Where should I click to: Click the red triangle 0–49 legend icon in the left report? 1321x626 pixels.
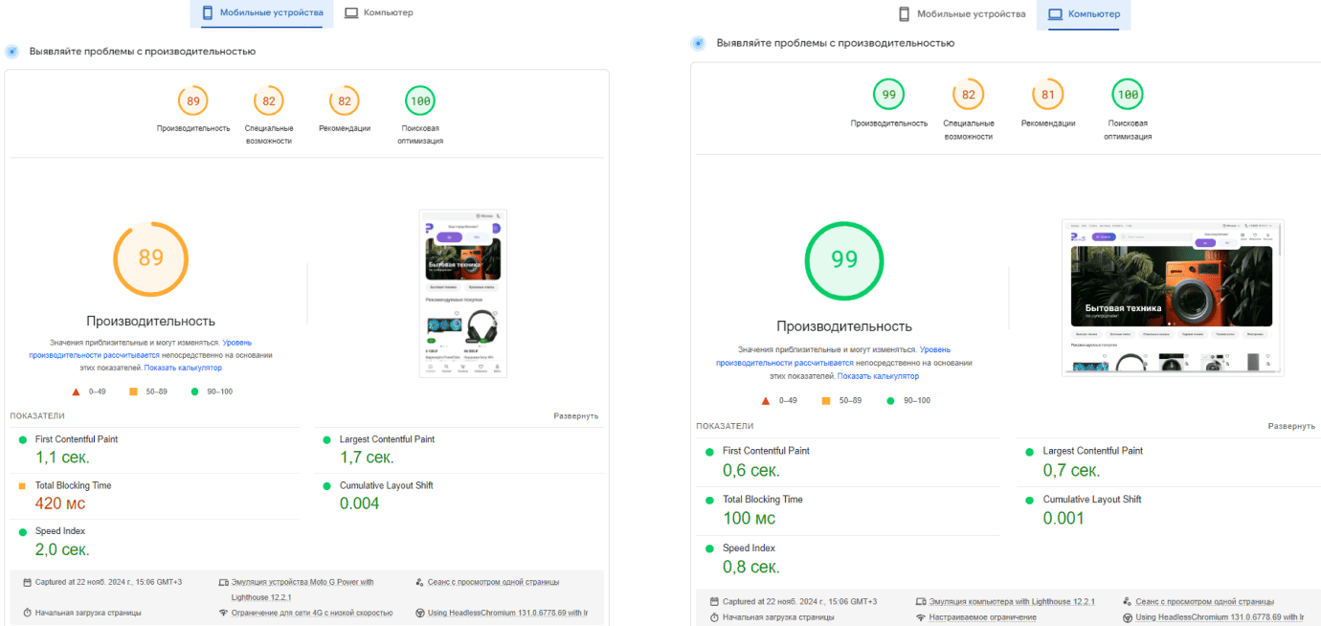point(76,391)
